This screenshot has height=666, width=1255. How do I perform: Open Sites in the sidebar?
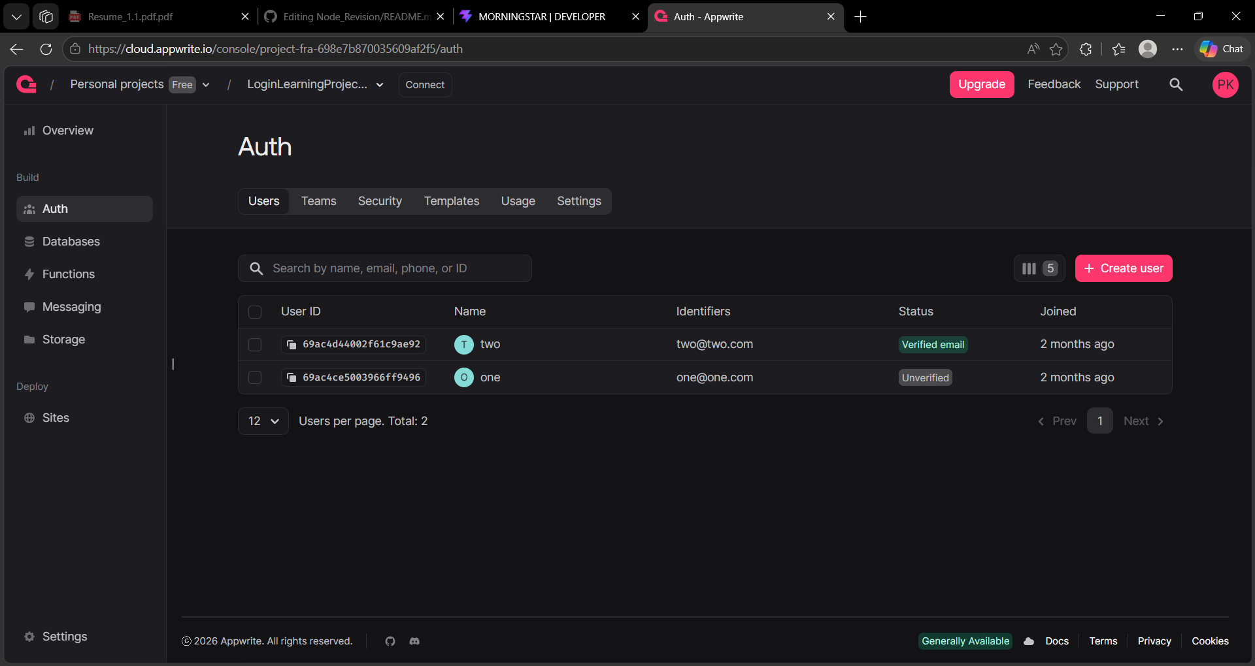(84, 418)
